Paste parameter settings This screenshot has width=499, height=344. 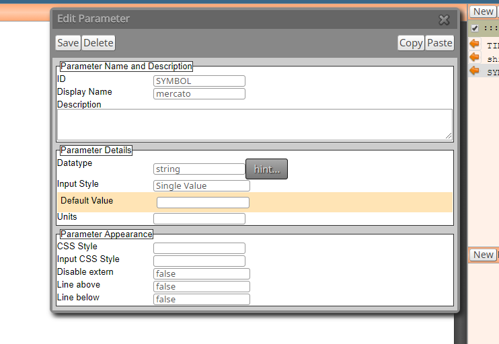440,43
